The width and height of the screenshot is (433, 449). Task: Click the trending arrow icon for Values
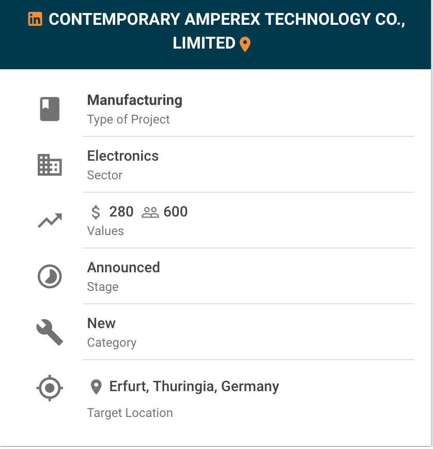pyautogui.click(x=50, y=221)
